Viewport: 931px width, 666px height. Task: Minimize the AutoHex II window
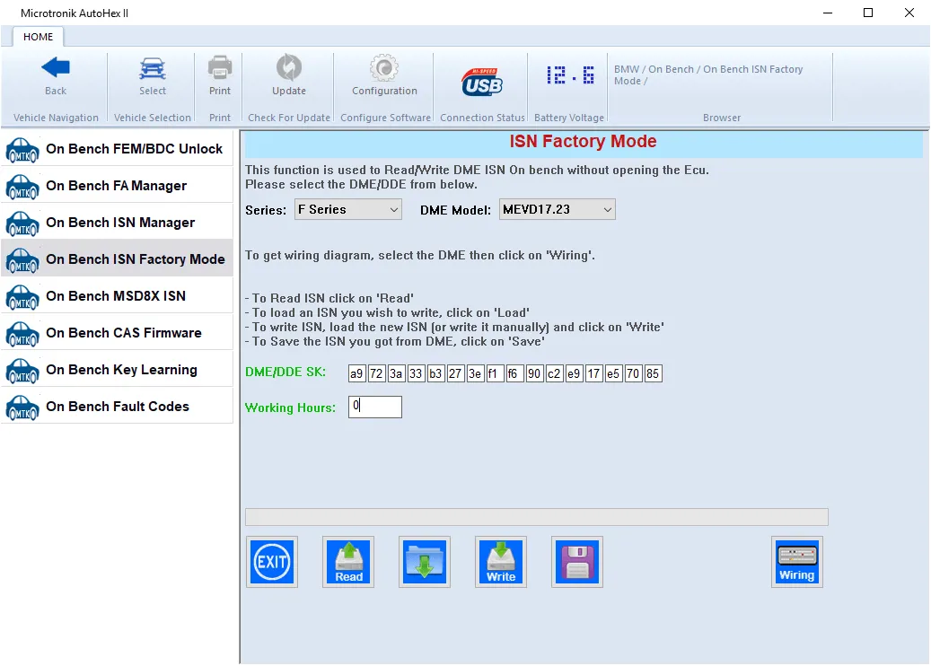(x=828, y=13)
